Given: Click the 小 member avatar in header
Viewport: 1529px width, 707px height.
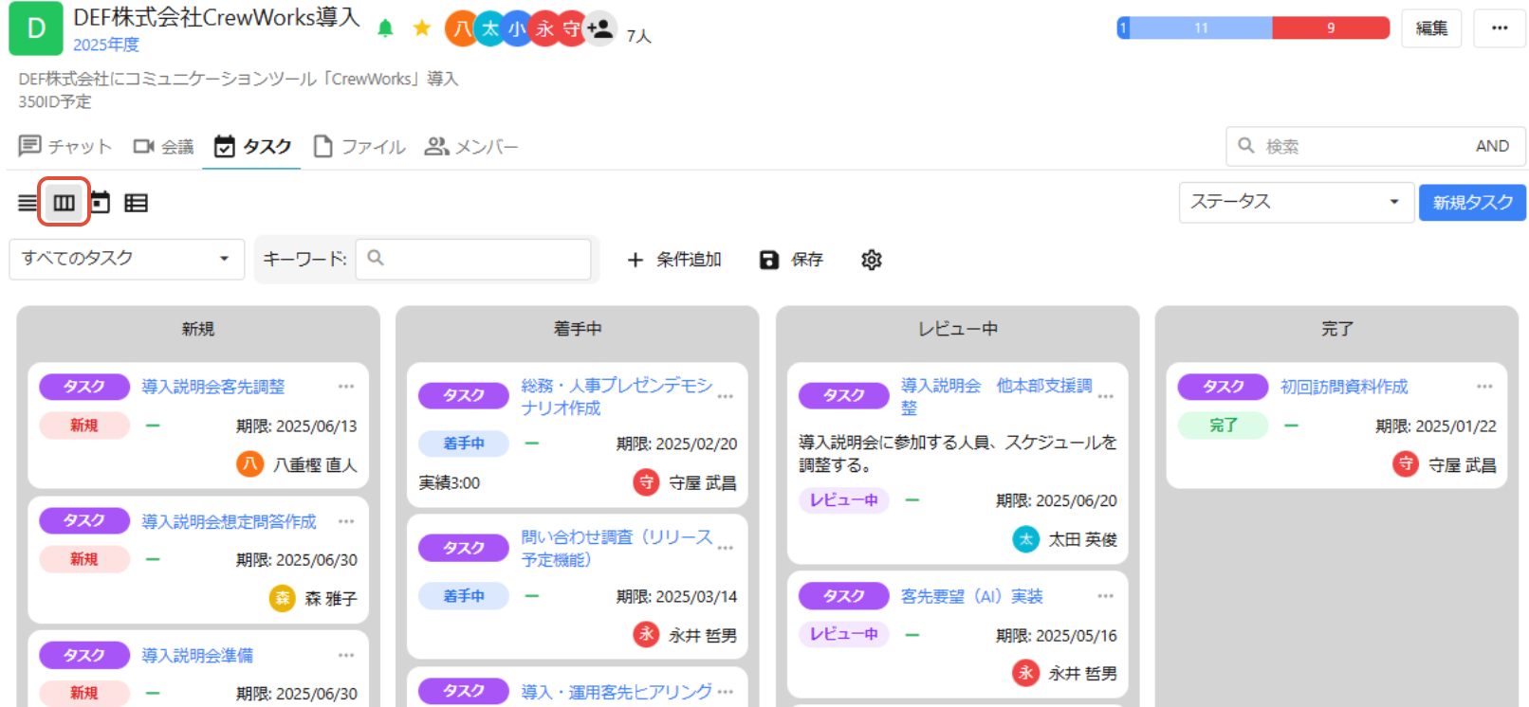Looking at the screenshot, I should 517,28.
